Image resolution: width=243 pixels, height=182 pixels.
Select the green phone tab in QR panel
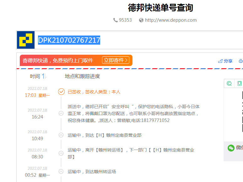pyautogui.click(x=240, y=84)
